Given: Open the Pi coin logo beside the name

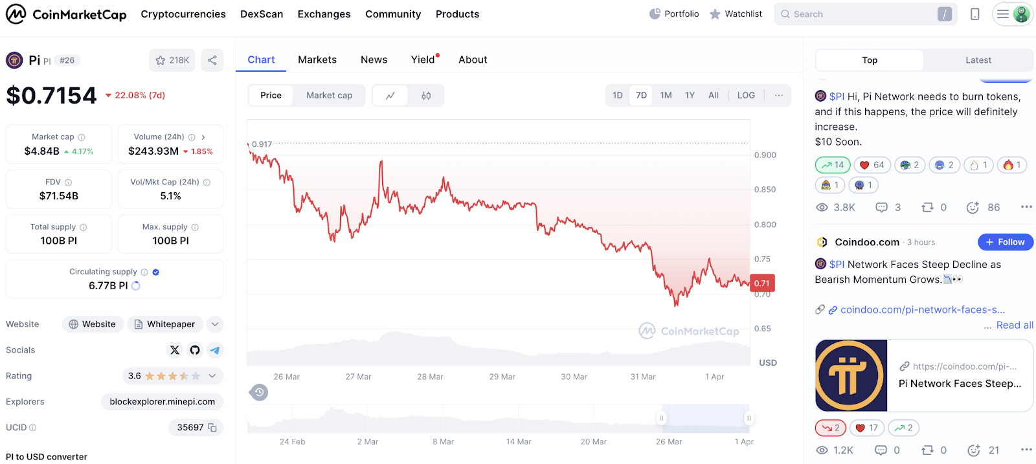Looking at the screenshot, I should coord(14,60).
